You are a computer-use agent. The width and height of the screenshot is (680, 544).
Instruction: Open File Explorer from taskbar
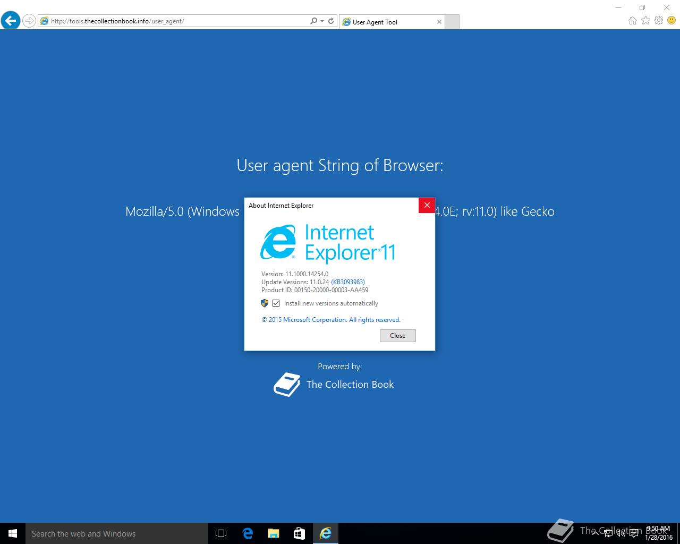(273, 533)
